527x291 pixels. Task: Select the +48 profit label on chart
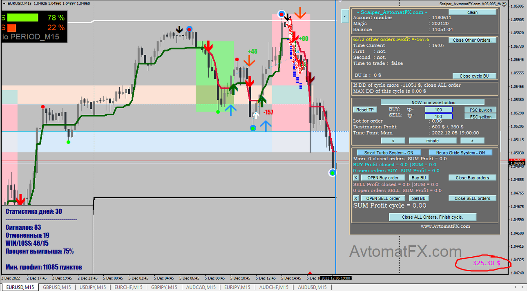tap(252, 51)
